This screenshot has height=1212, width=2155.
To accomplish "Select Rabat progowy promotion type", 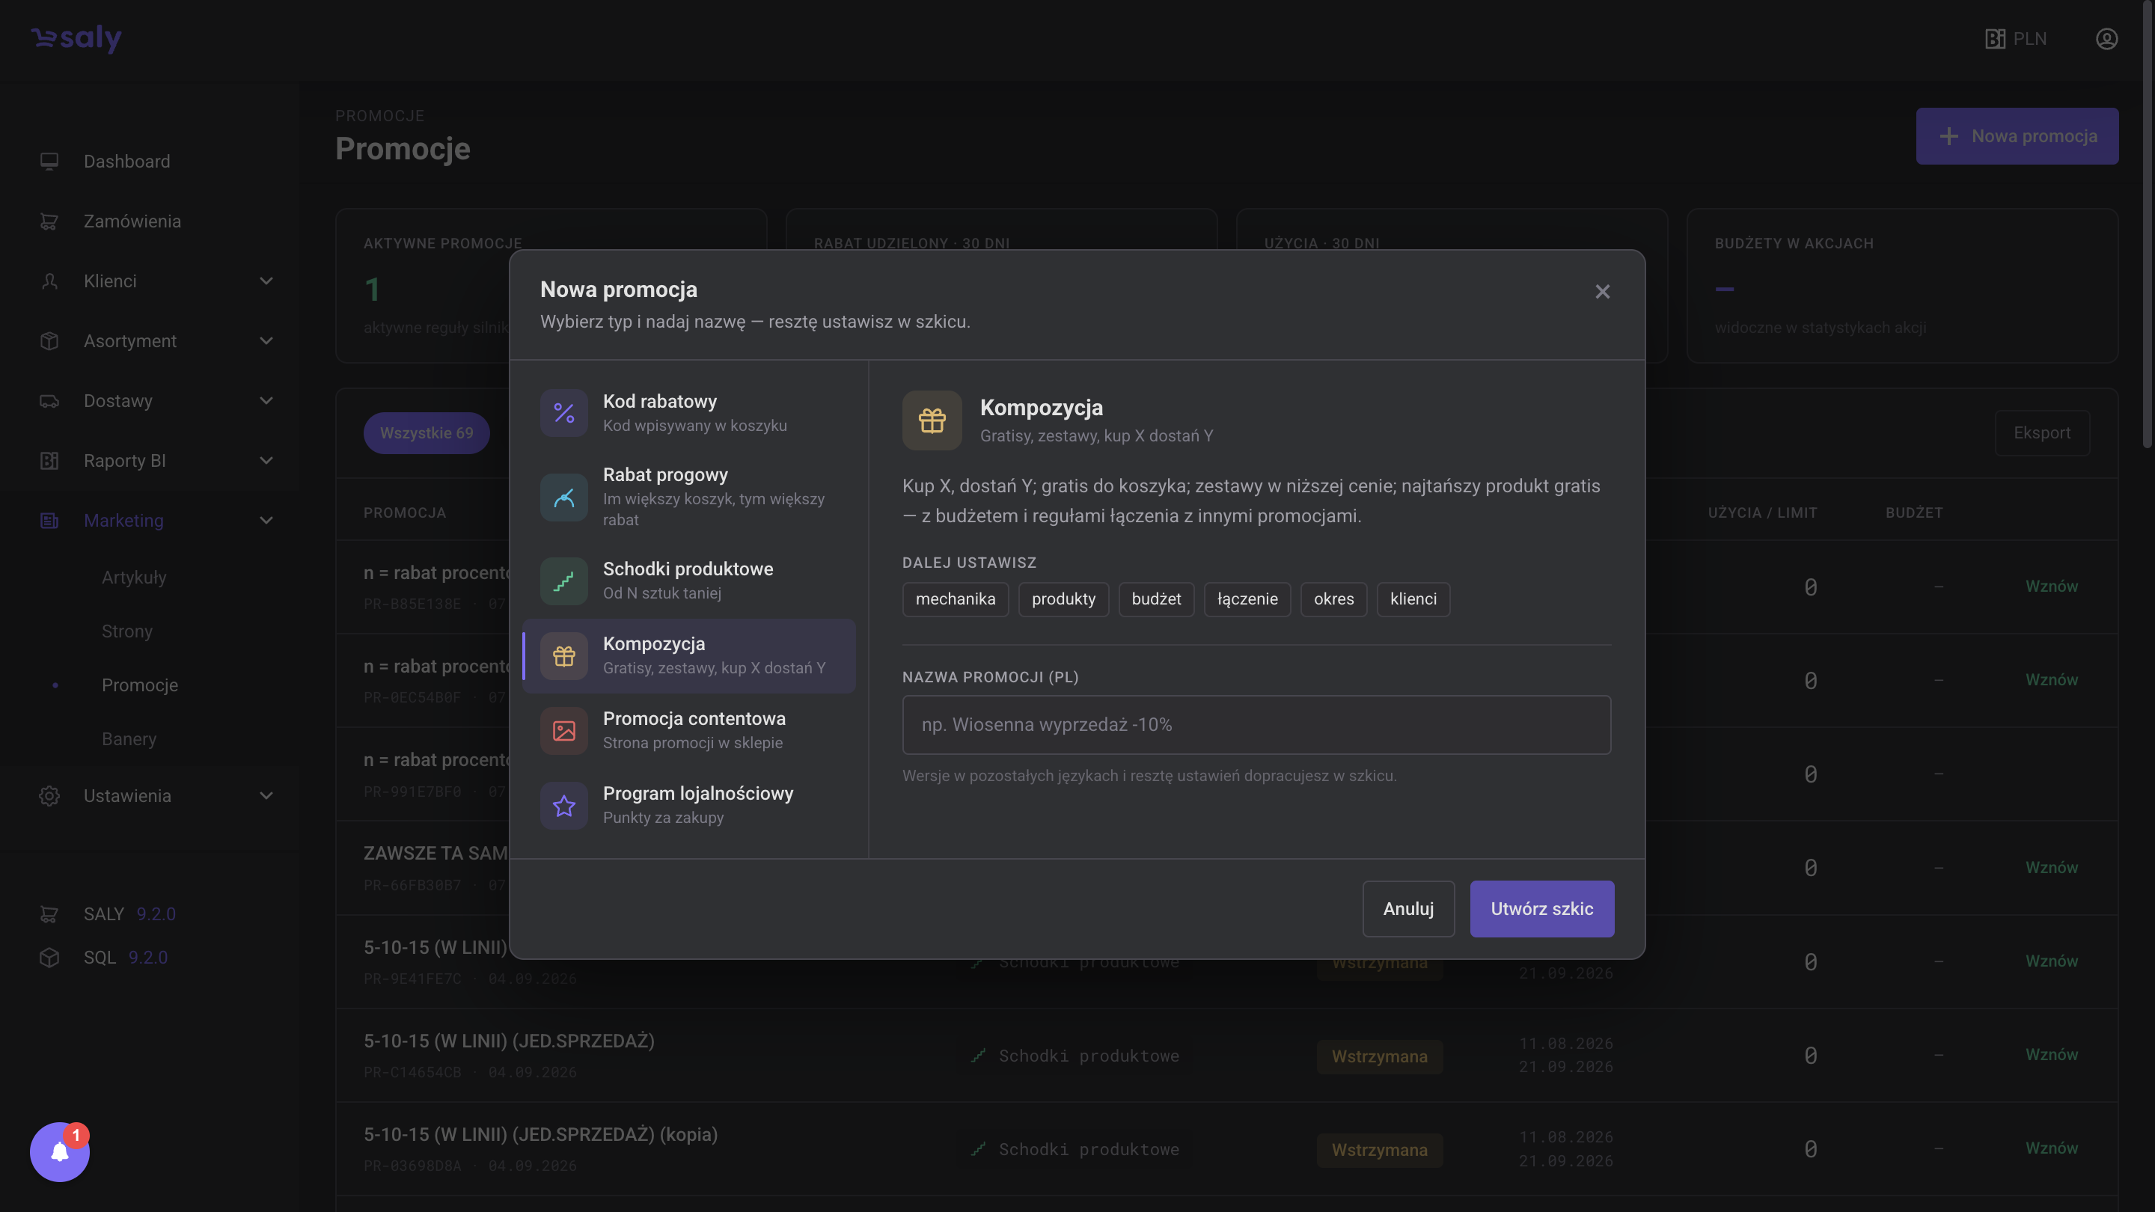I will tap(689, 497).
